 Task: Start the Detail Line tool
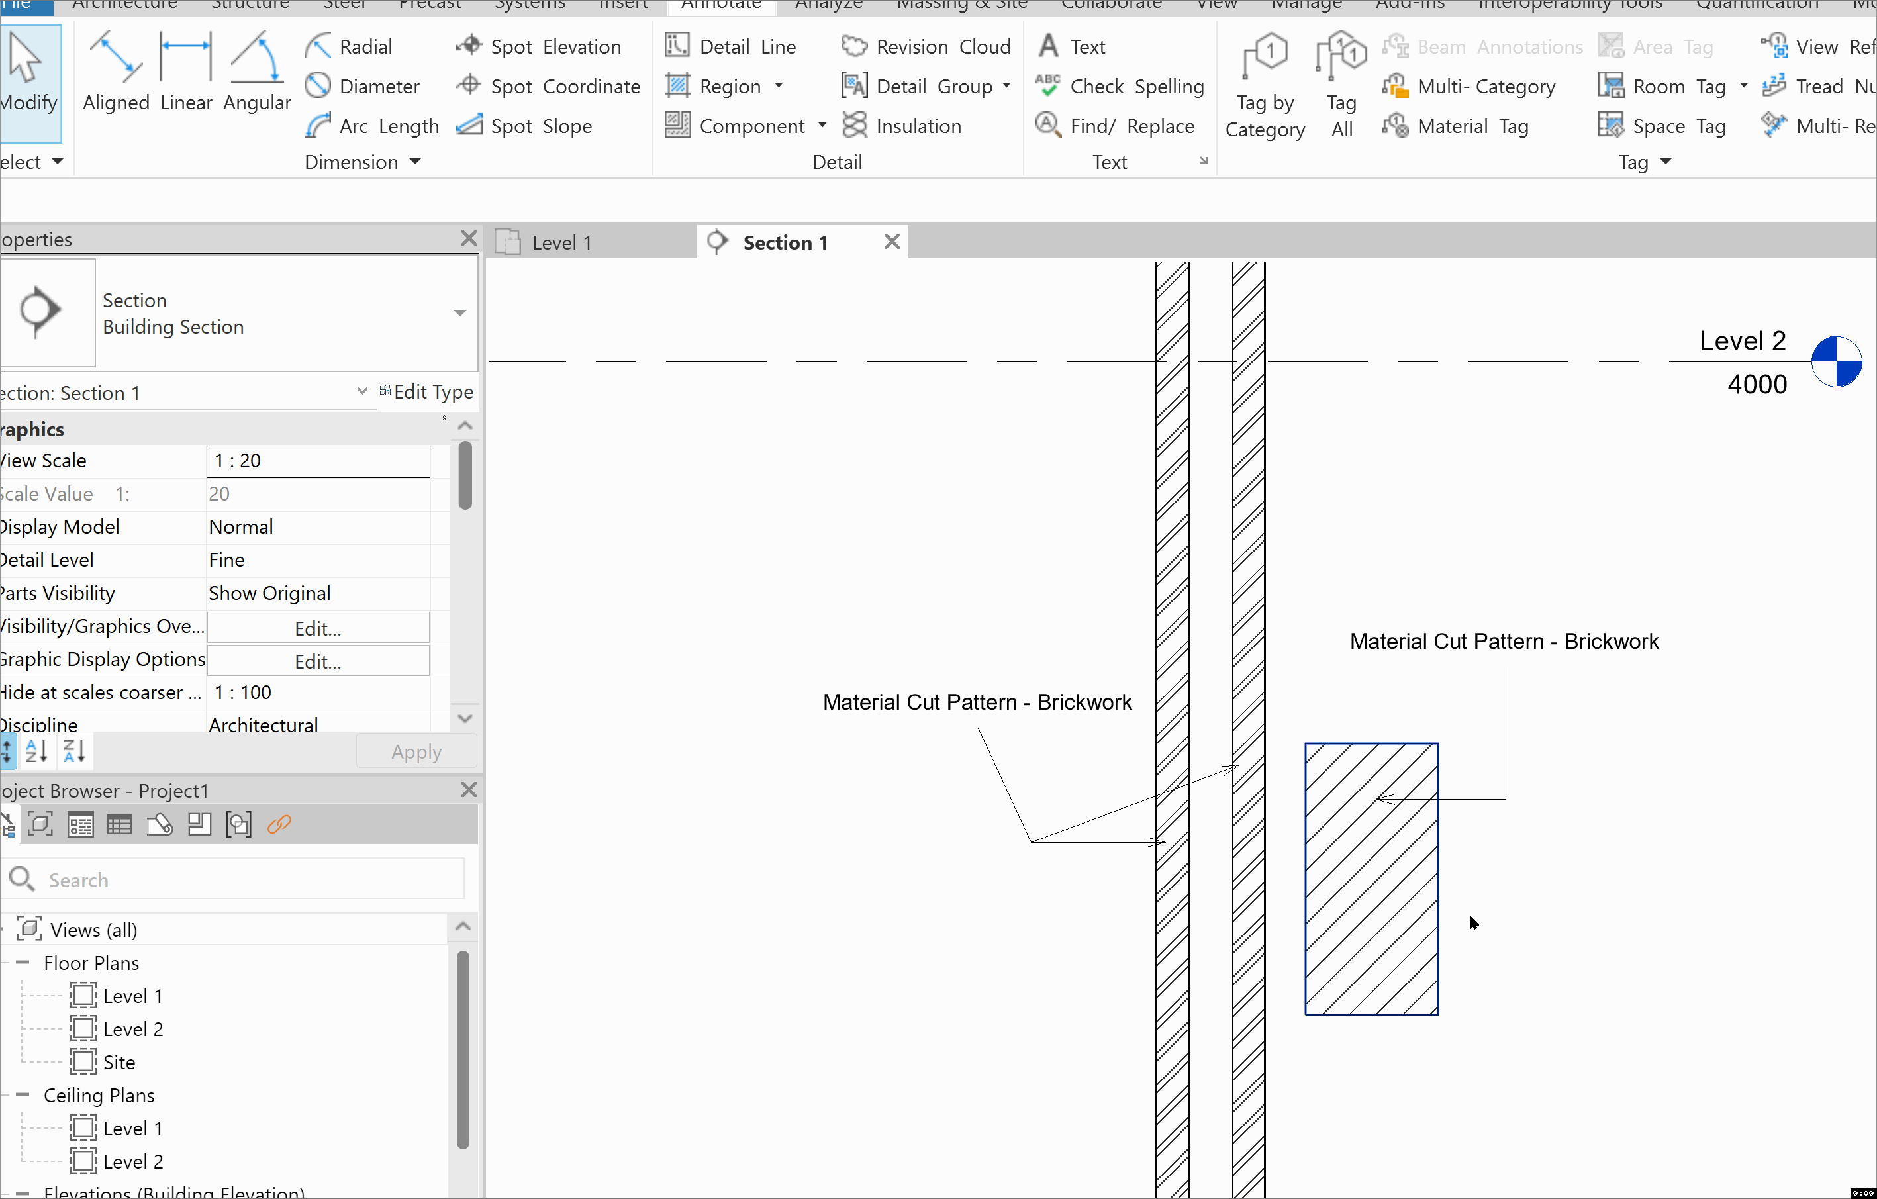click(730, 47)
